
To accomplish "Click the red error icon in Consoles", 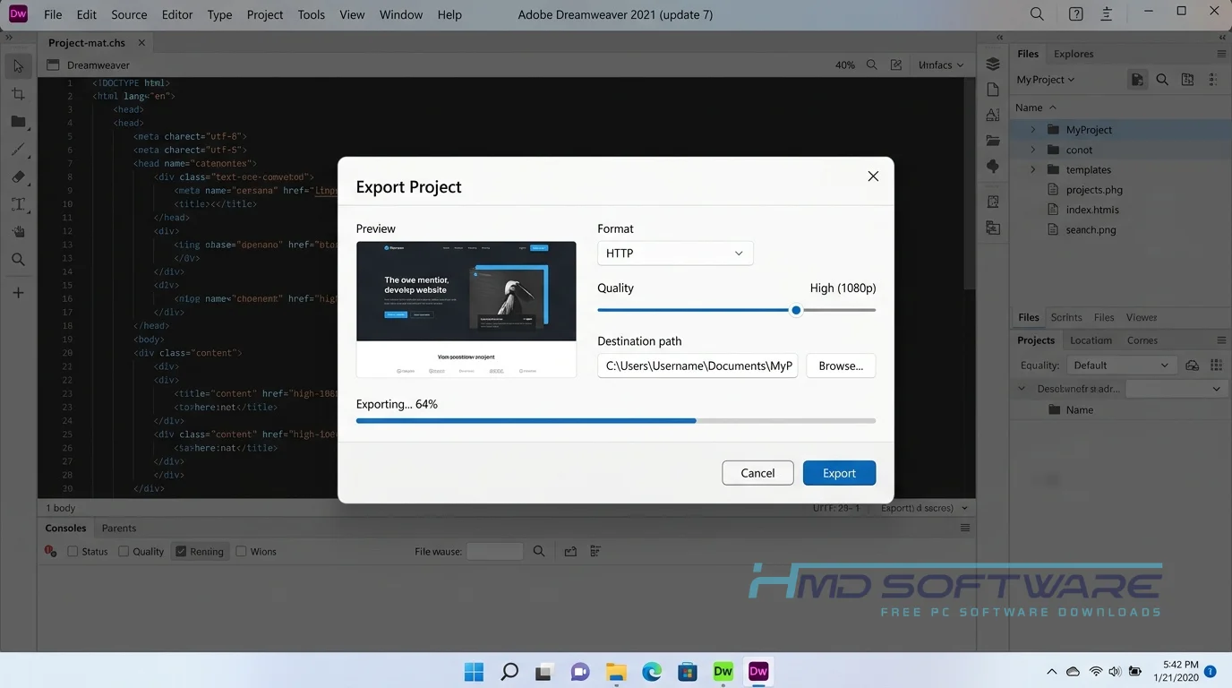I will pos(51,551).
